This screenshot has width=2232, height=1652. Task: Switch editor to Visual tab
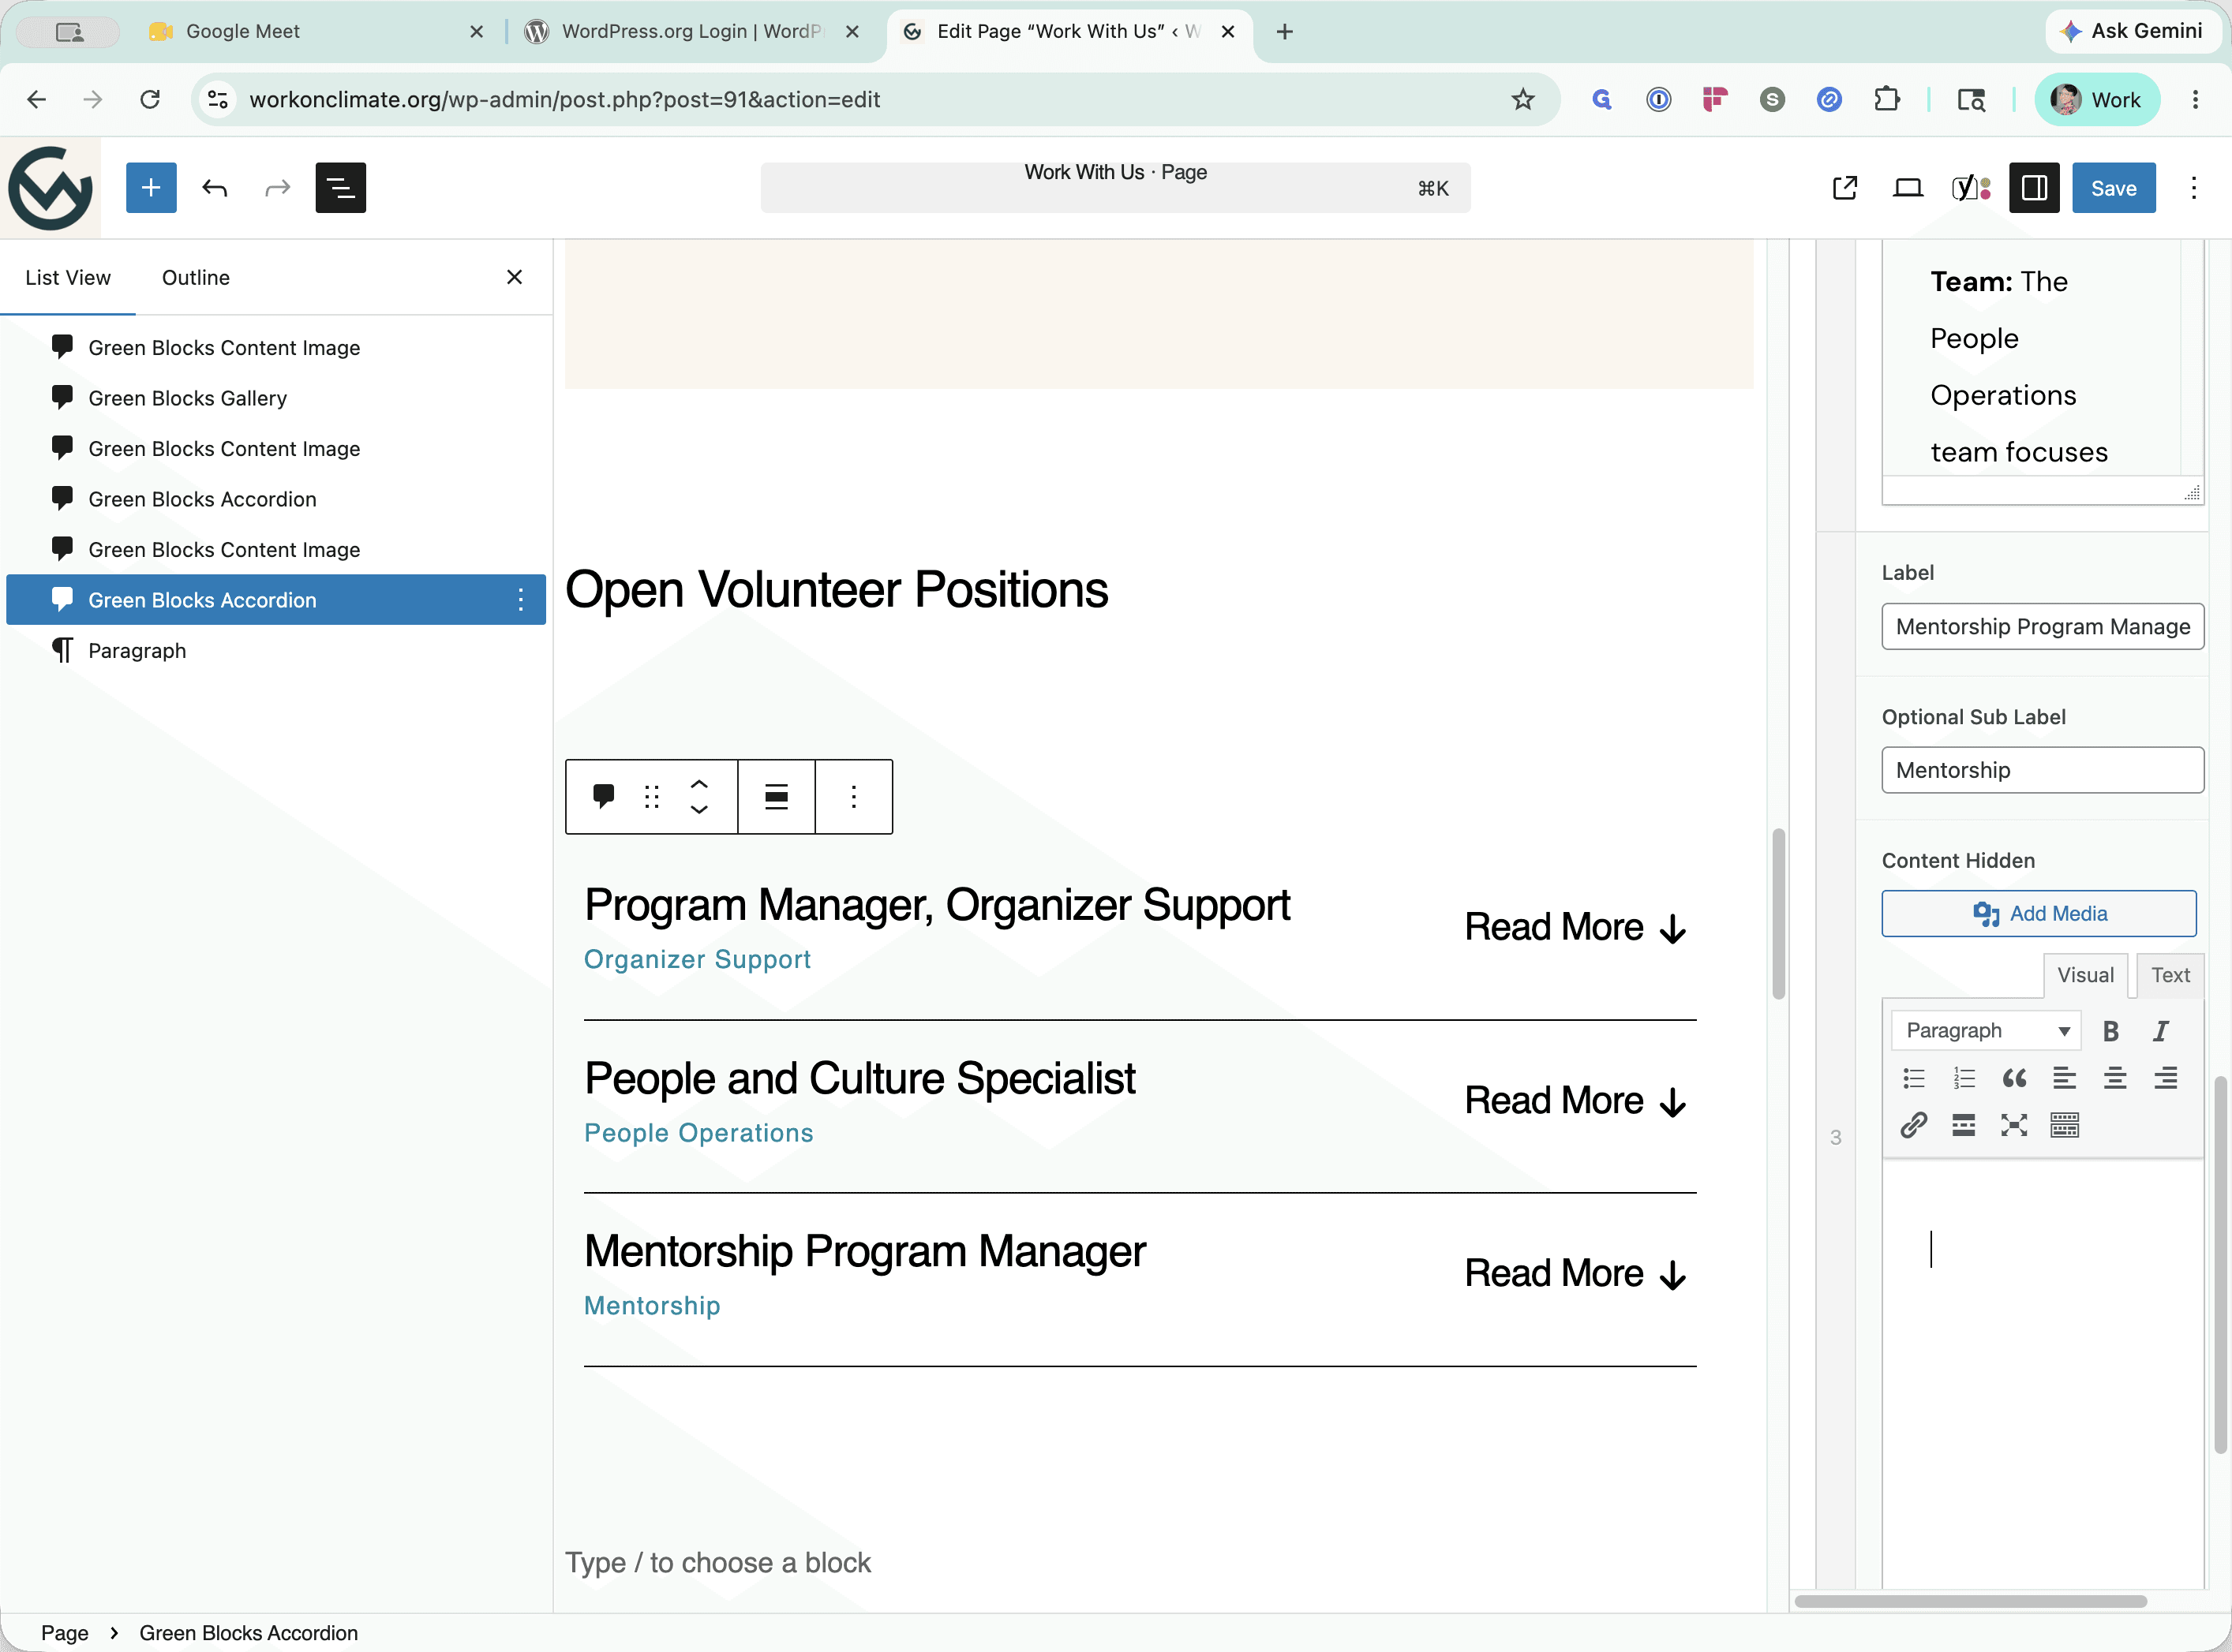click(2085, 975)
